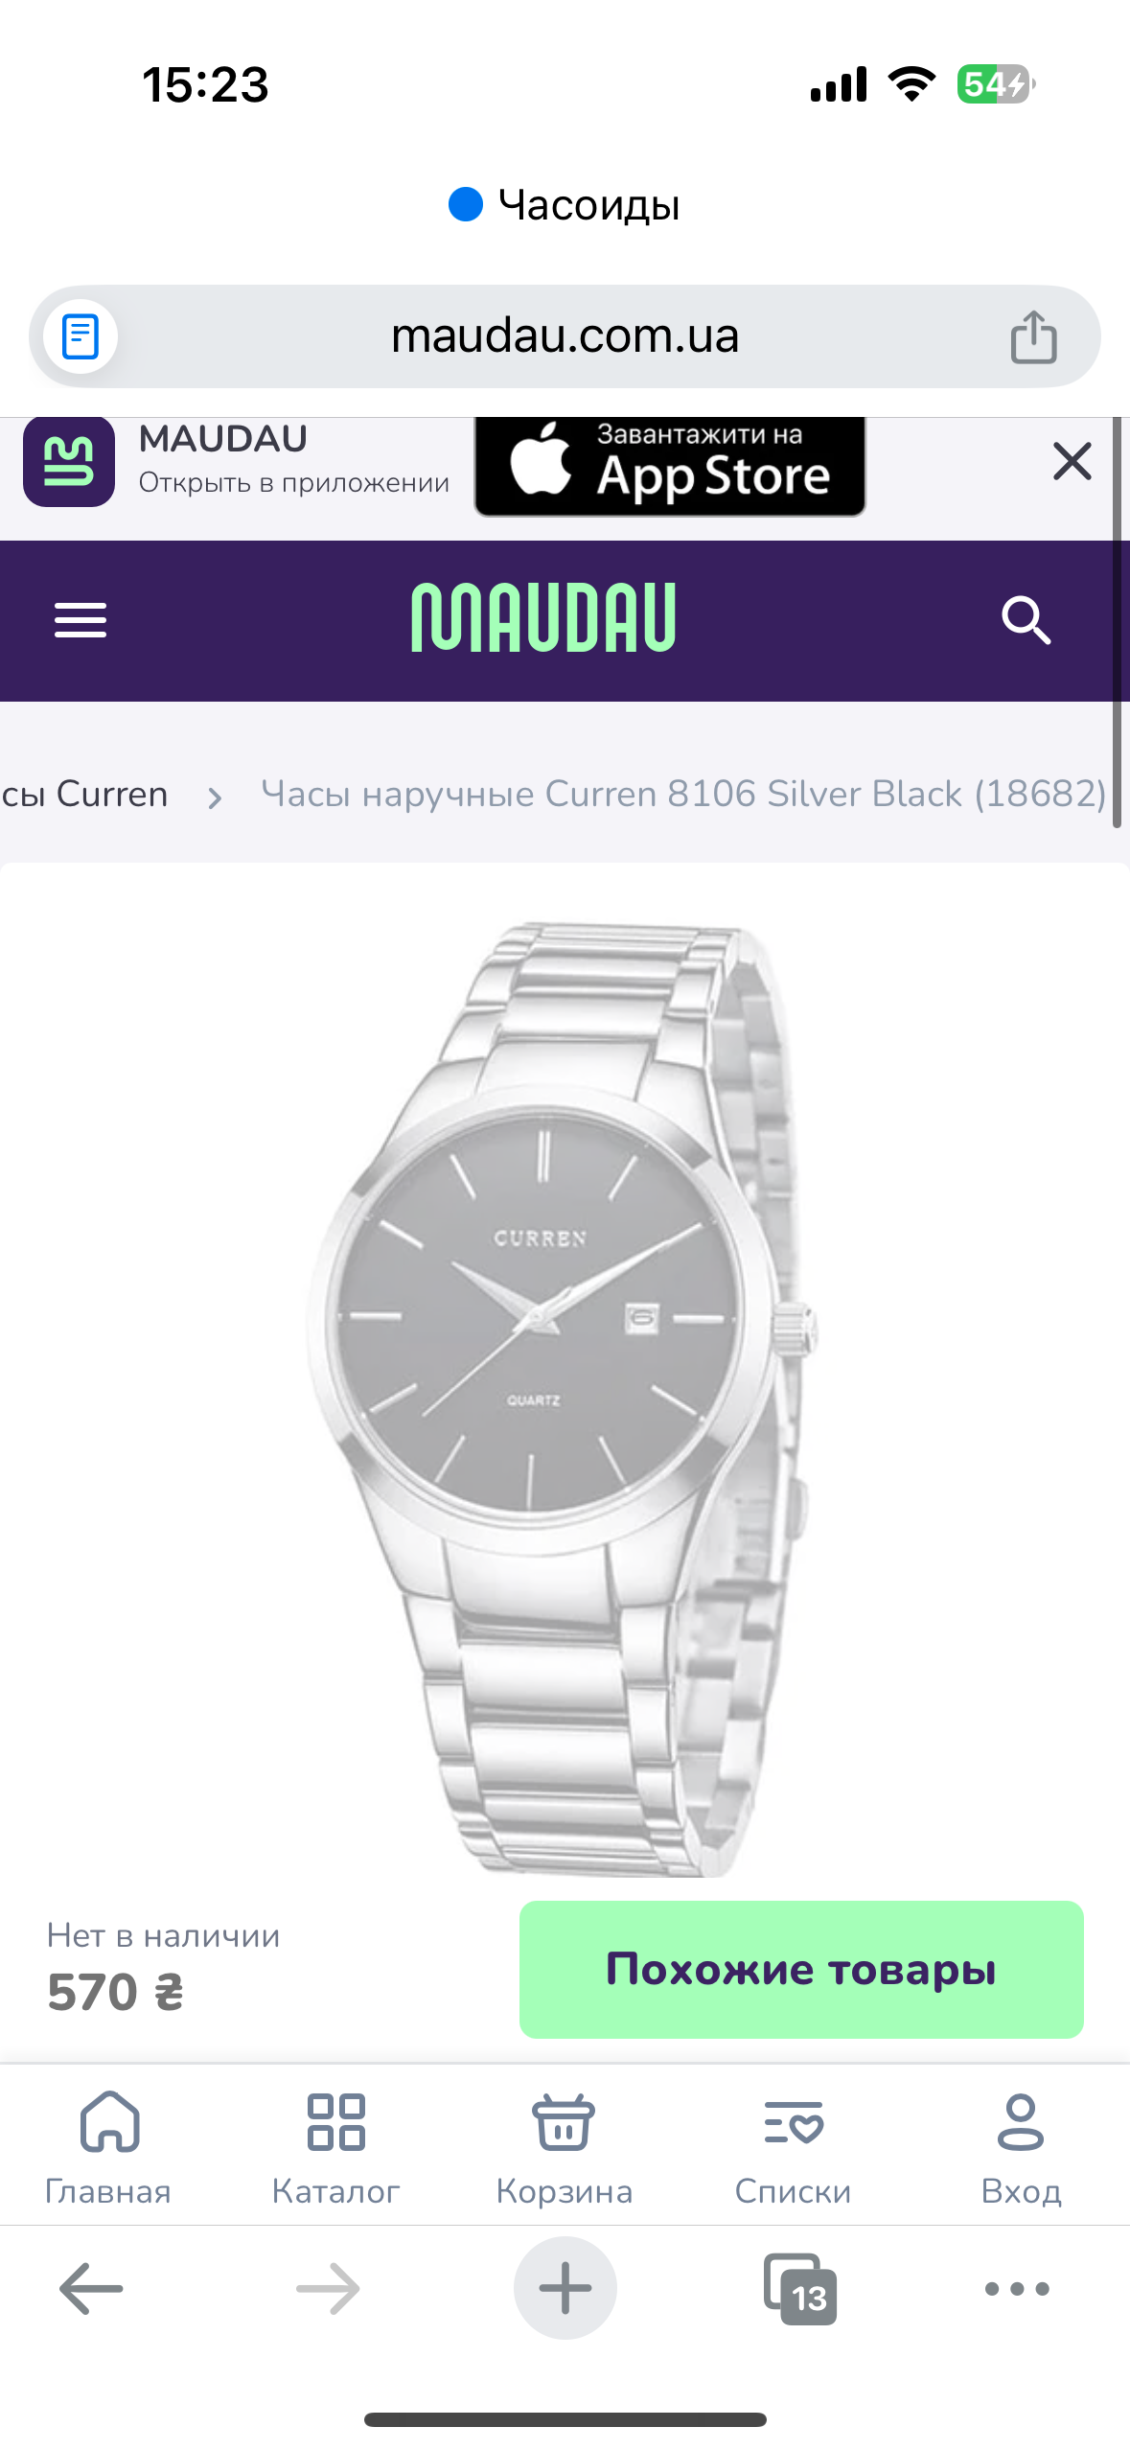Viewport: 1130px width, 2450px height.
Task: Tap the Завантажити на App Store badge
Action: coord(670,467)
